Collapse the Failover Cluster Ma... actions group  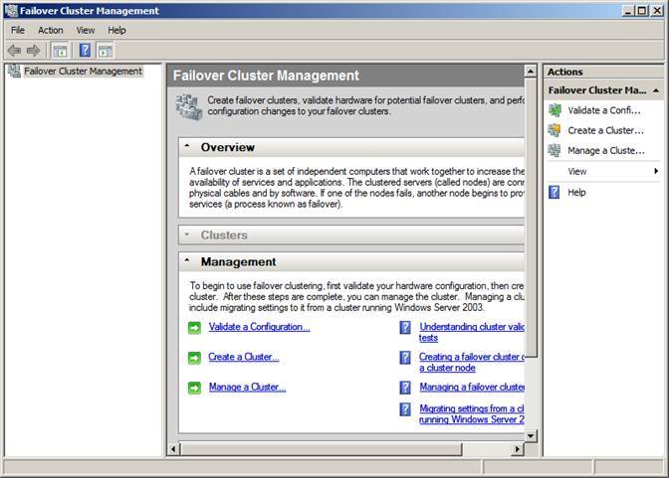tap(656, 90)
